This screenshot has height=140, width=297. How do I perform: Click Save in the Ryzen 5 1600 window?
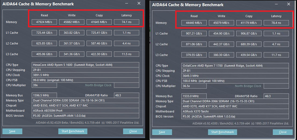12,131
